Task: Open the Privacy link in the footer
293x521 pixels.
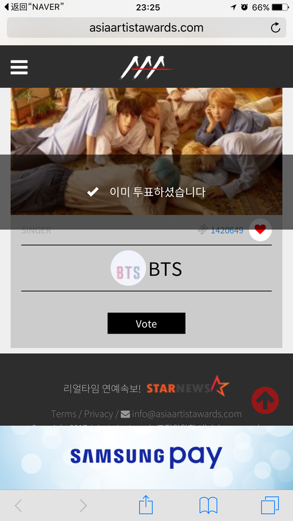Action: point(98,414)
